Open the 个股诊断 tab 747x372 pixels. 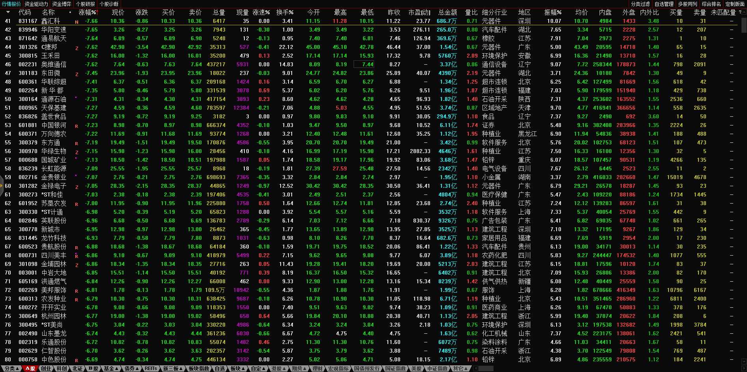109,4
